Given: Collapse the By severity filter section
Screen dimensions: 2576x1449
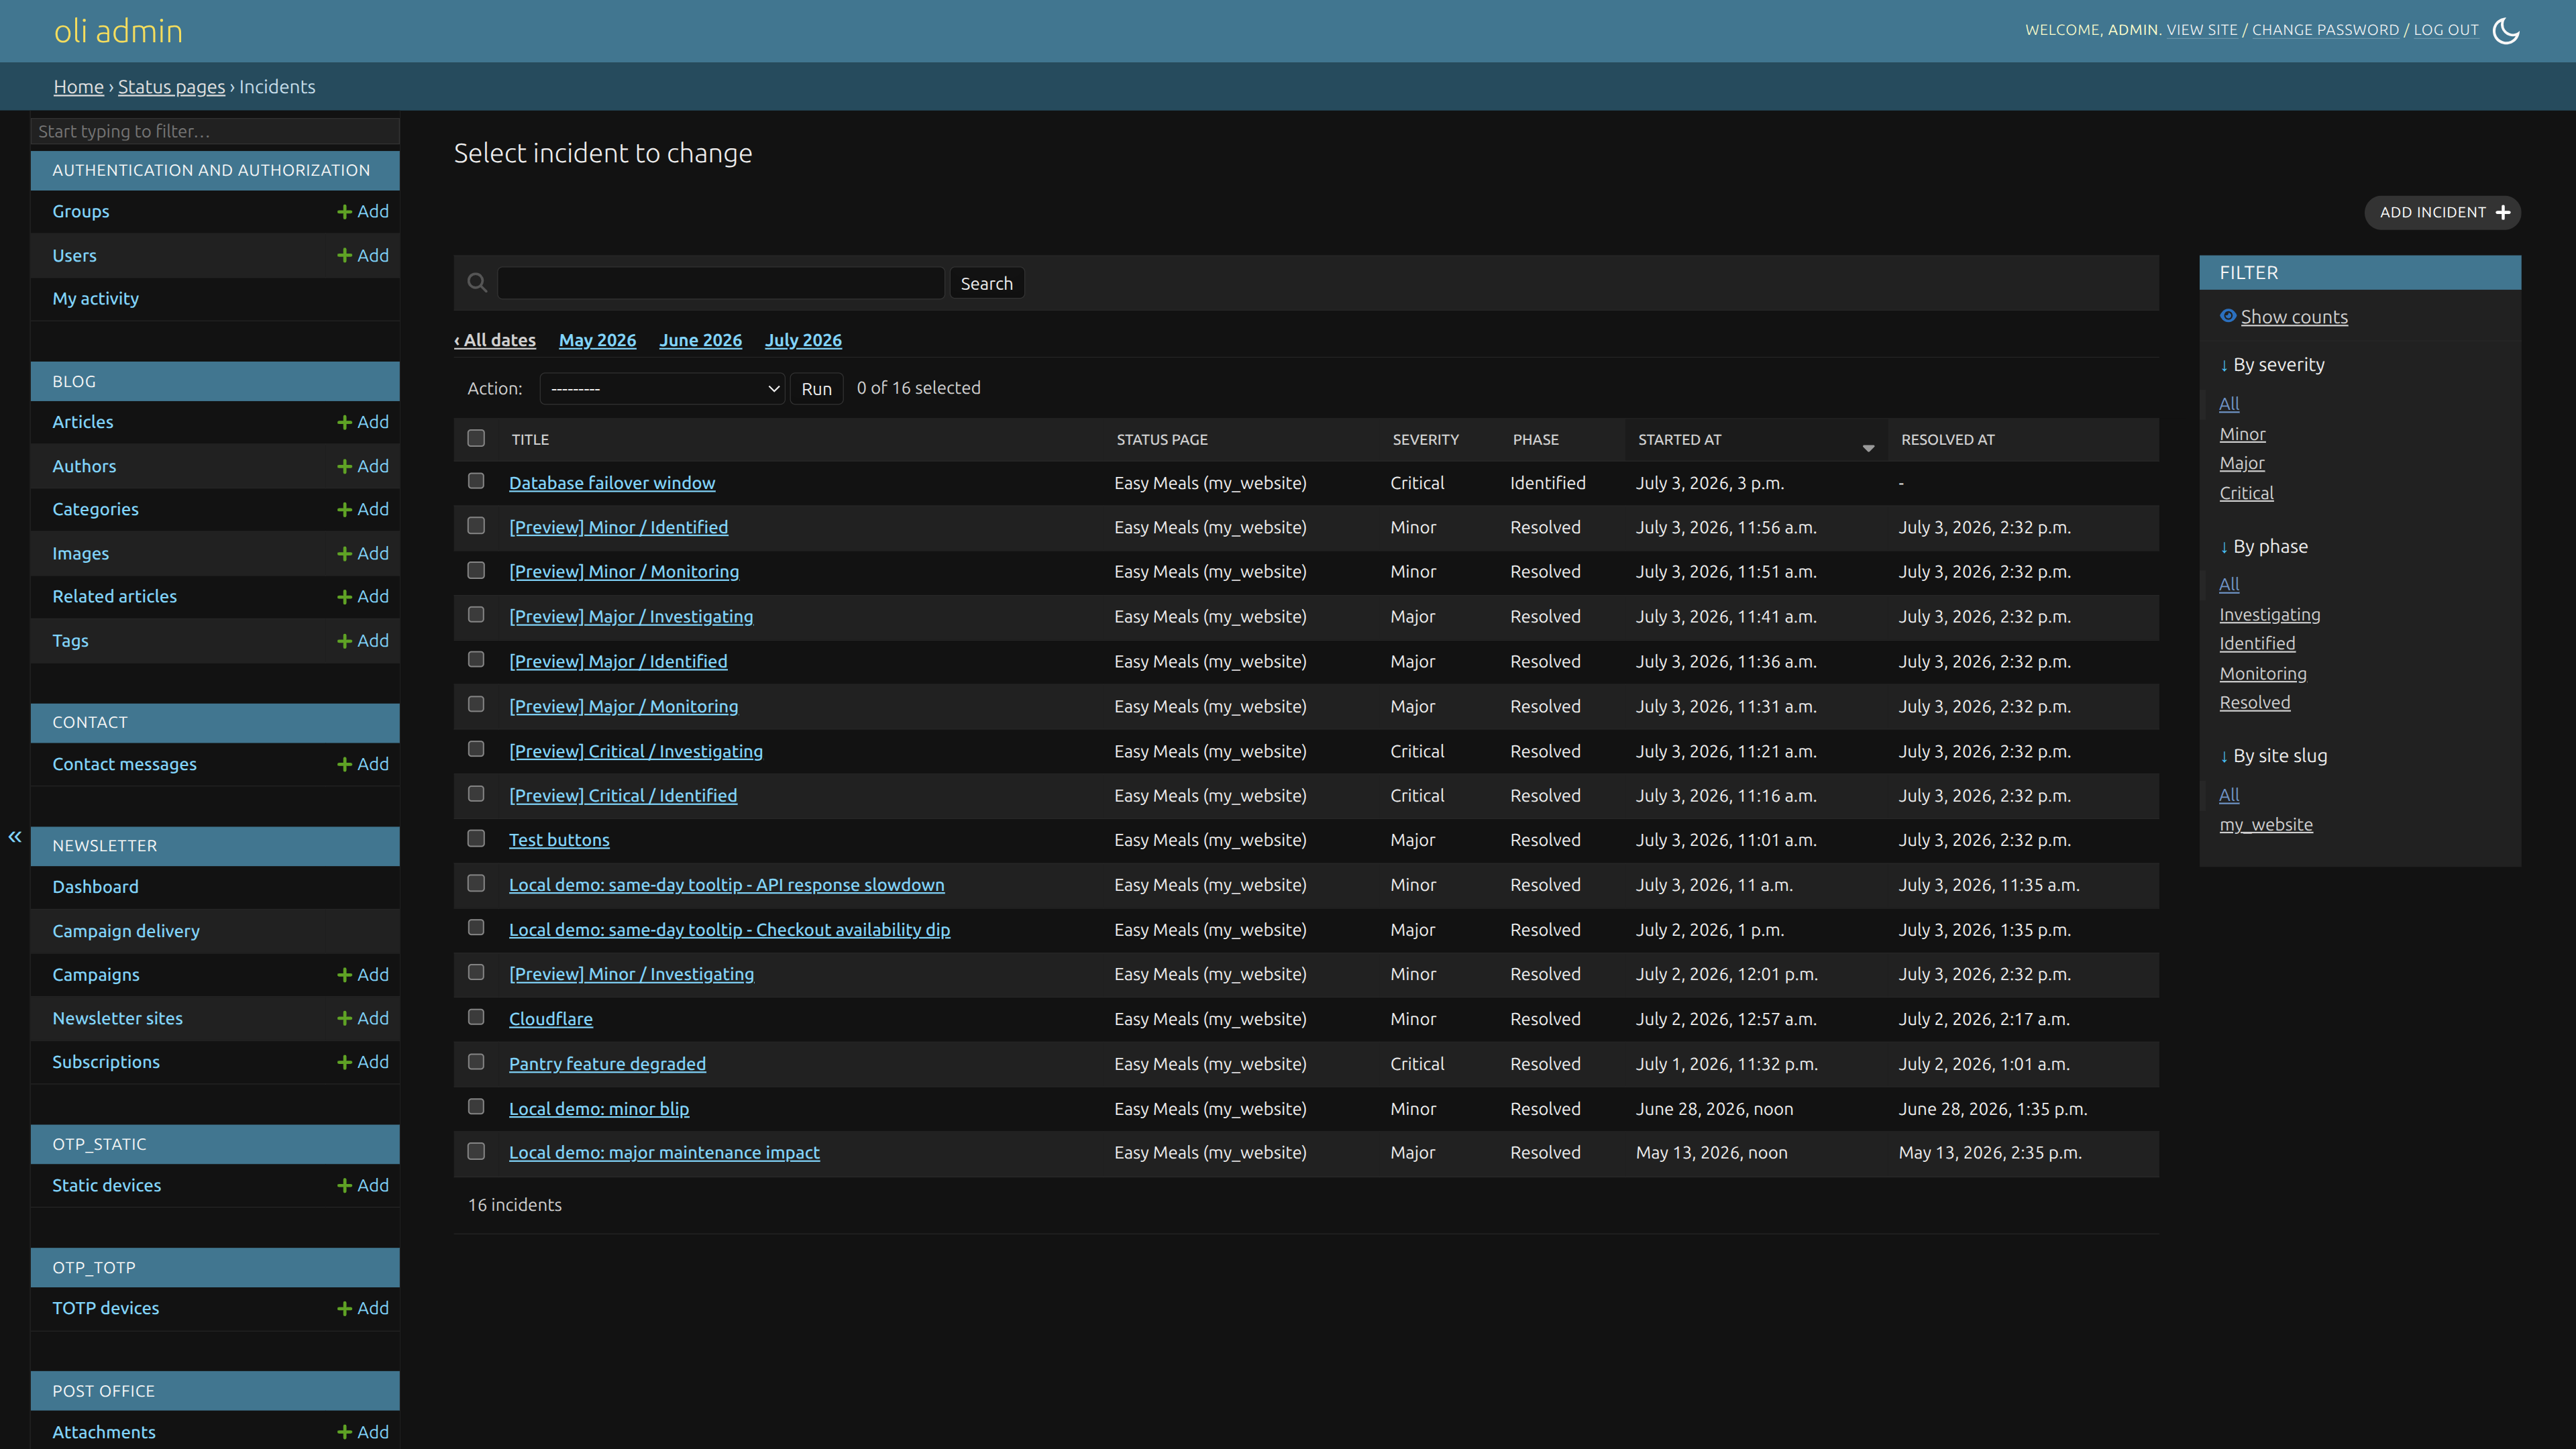Looking at the screenshot, I should [x=2272, y=364].
